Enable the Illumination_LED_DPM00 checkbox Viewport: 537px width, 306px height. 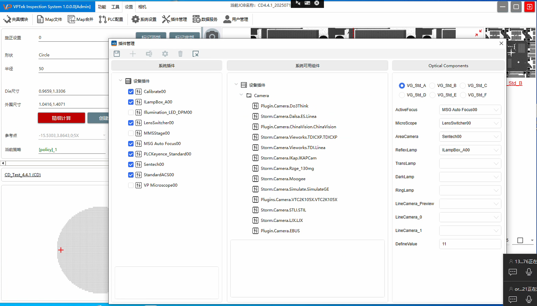pos(131,113)
